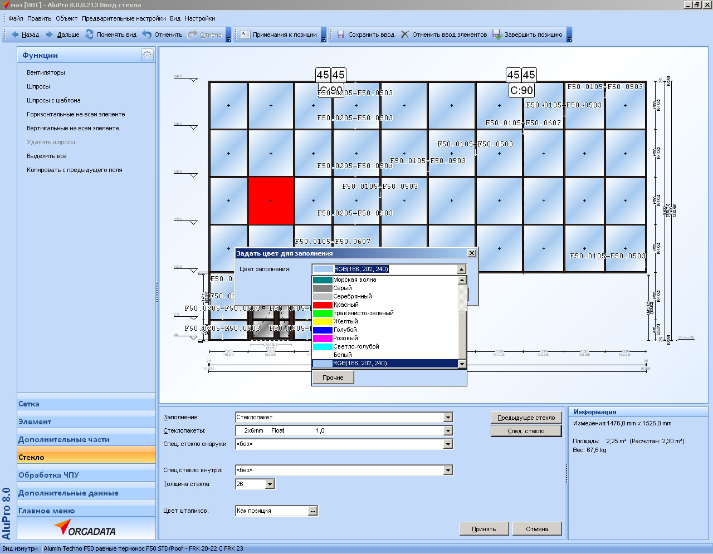This screenshot has height=554, width=713.
Task: Open the Спец. стекло снаружи dropdown
Action: pyautogui.click(x=448, y=444)
